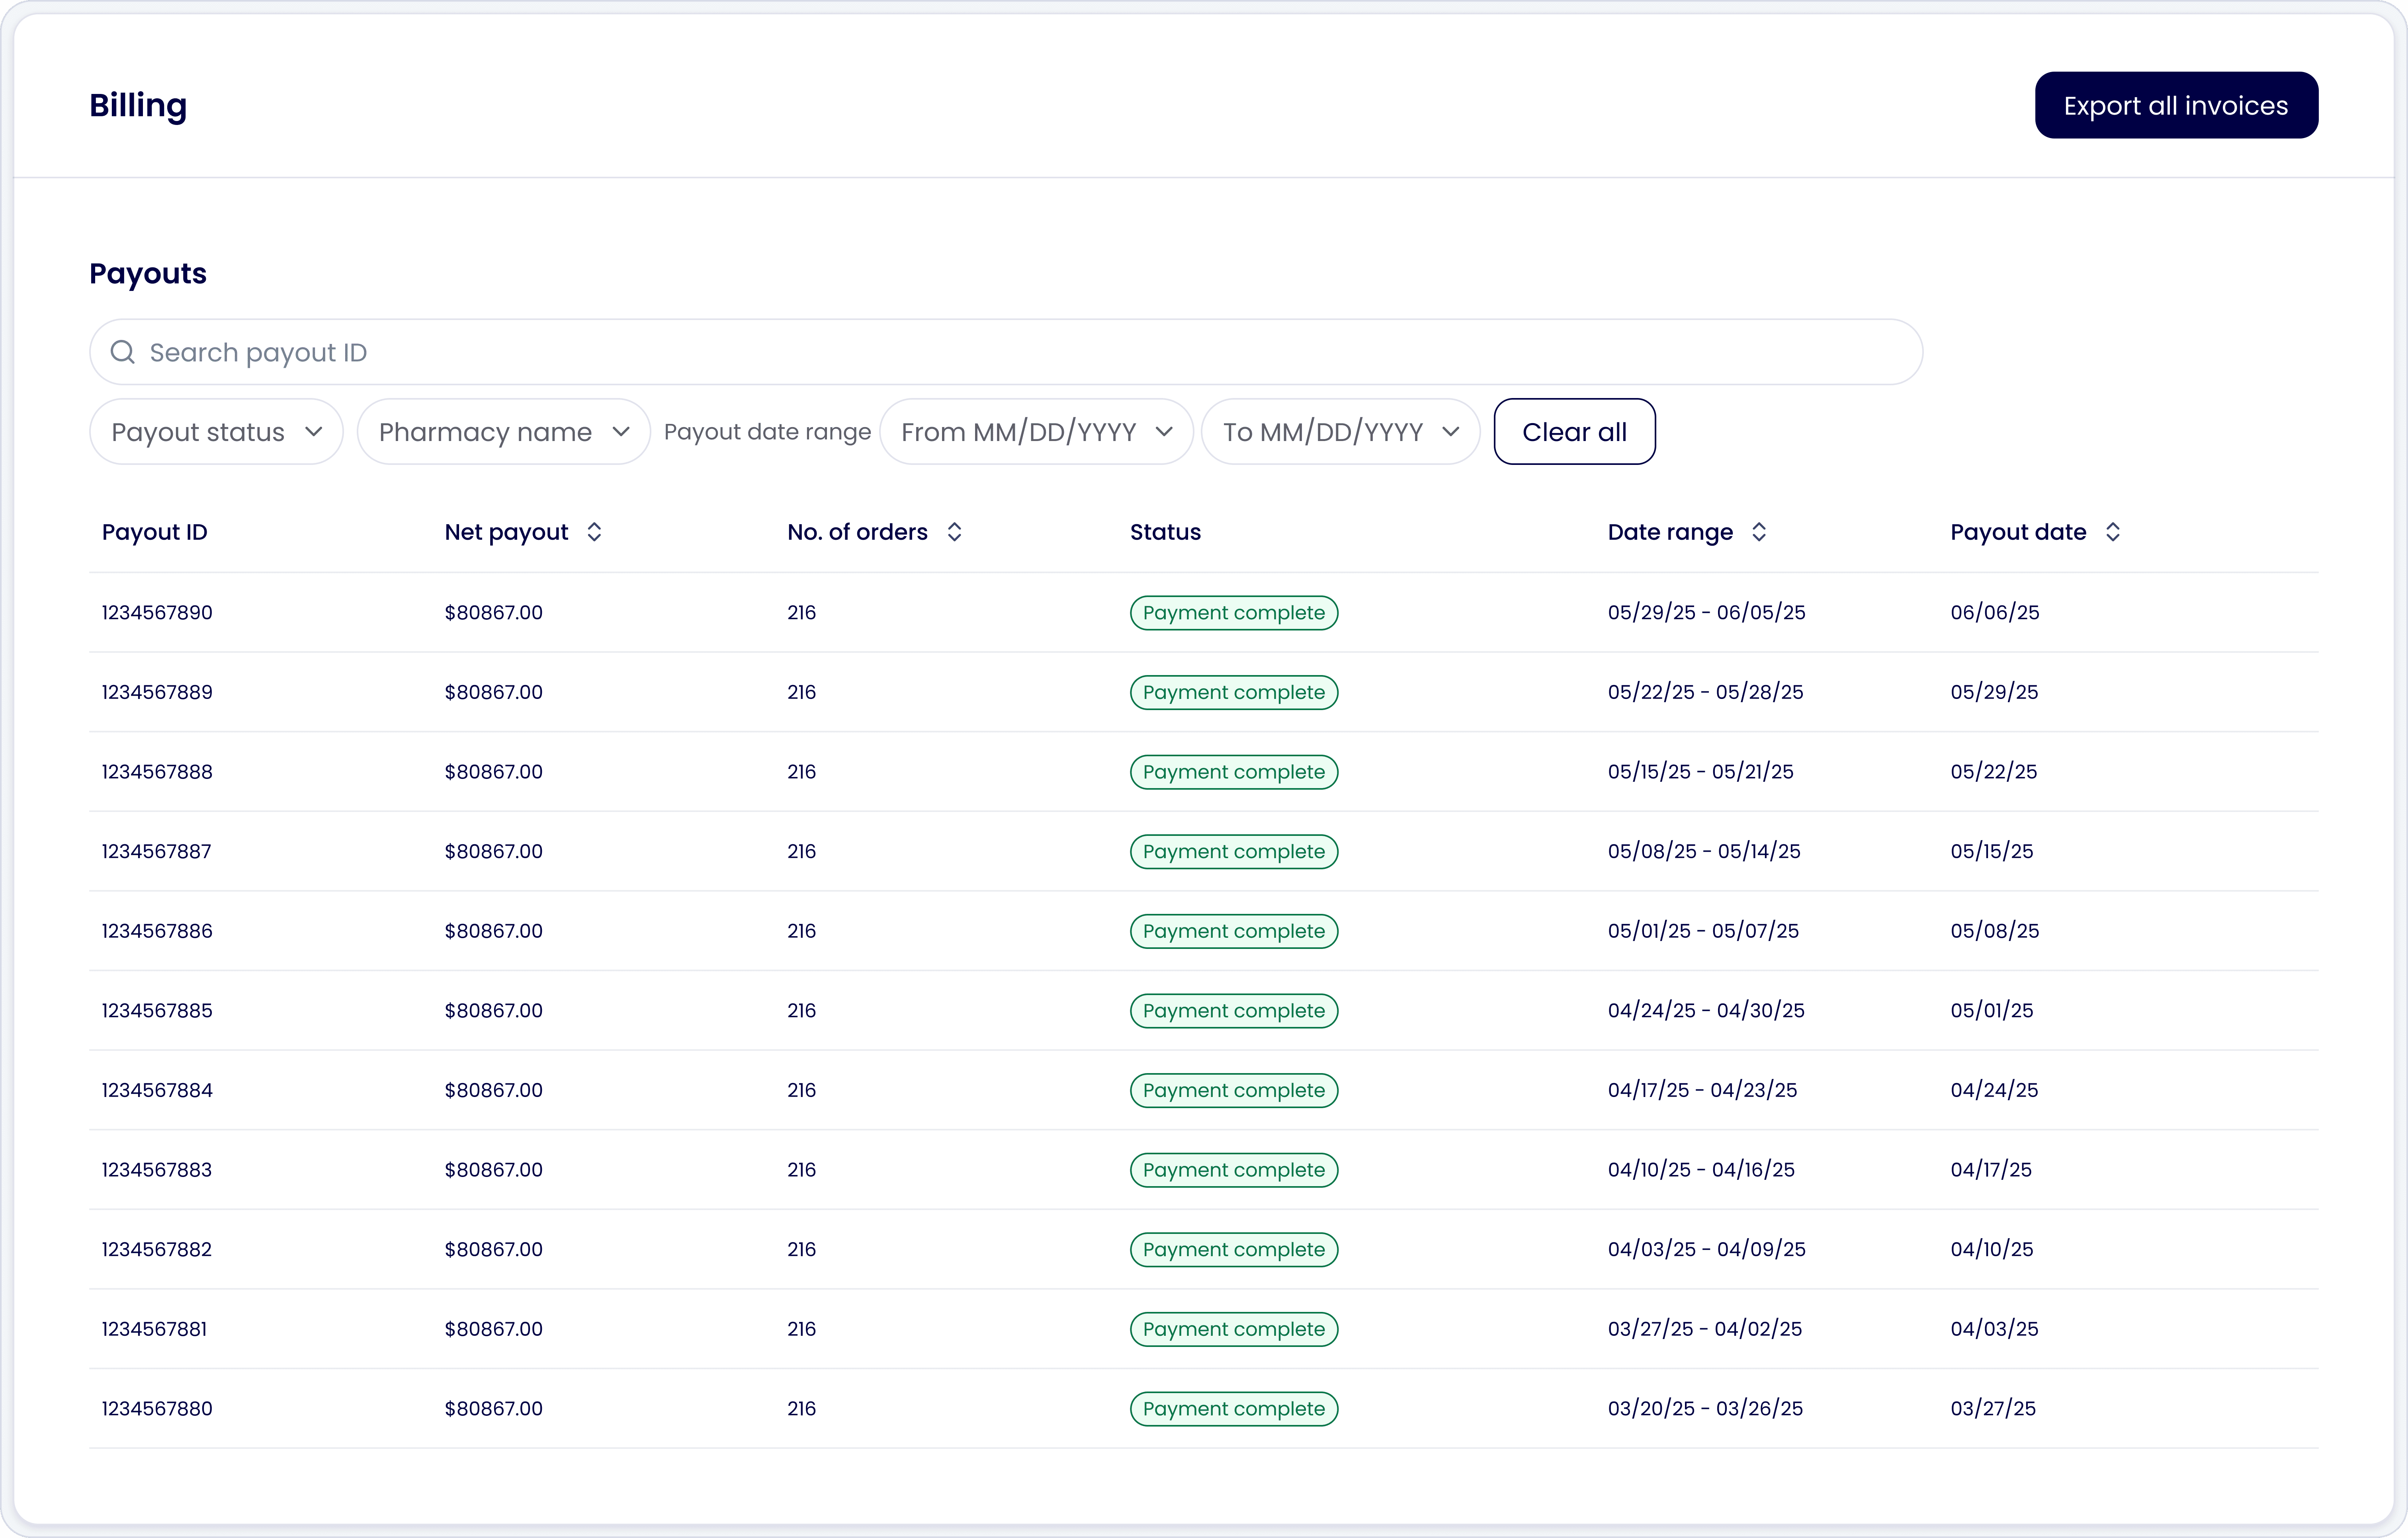Click Payment complete badge for payout 1234567885
Viewport: 2408px width, 1538px height.
1234,1011
